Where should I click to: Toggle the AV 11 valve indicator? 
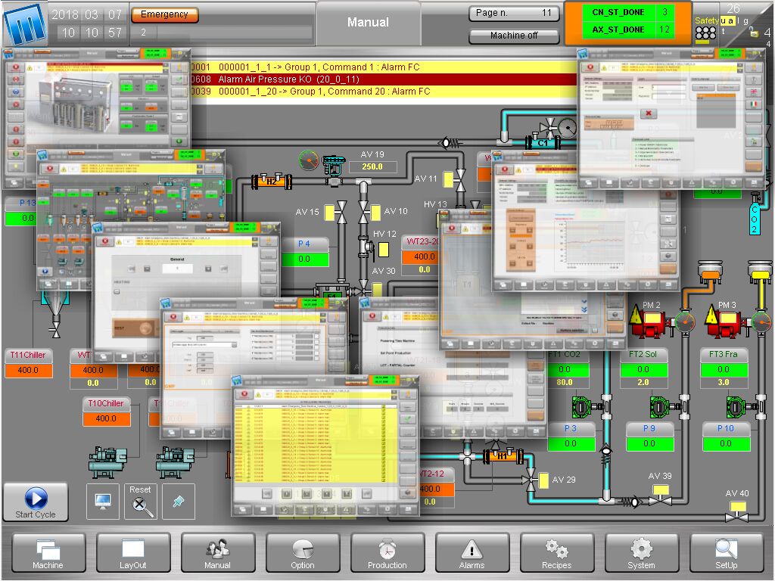click(448, 179)
